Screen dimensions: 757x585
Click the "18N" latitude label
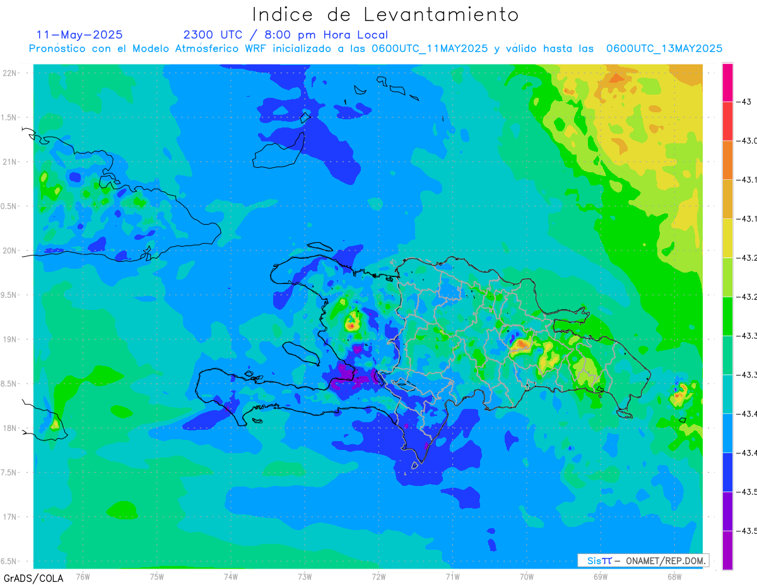pyautogui.click(x=9, y=428)
